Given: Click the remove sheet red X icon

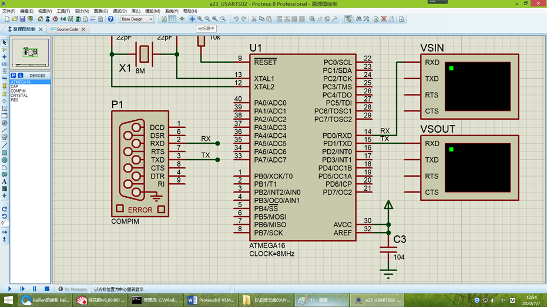Looking at the screenshot, I should 384,19.
